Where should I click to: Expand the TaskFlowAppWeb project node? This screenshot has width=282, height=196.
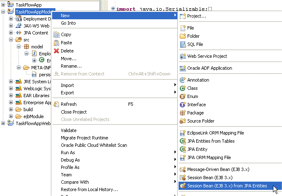3,123
